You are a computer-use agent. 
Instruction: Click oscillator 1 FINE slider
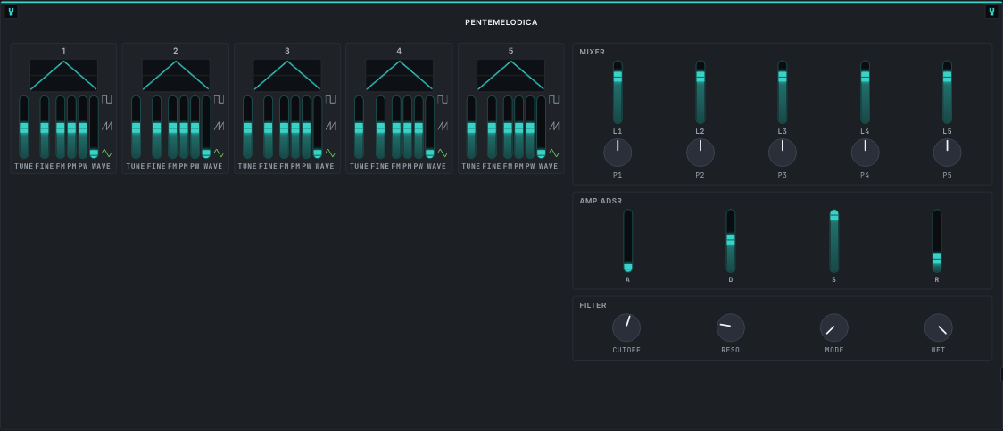point(45,128)
